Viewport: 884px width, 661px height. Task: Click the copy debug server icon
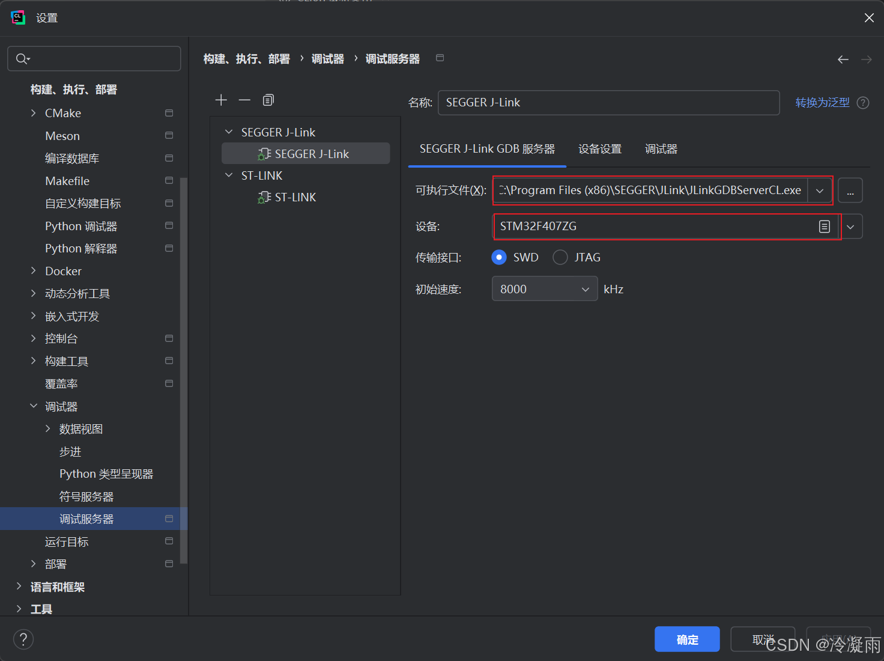pos(268,100)
